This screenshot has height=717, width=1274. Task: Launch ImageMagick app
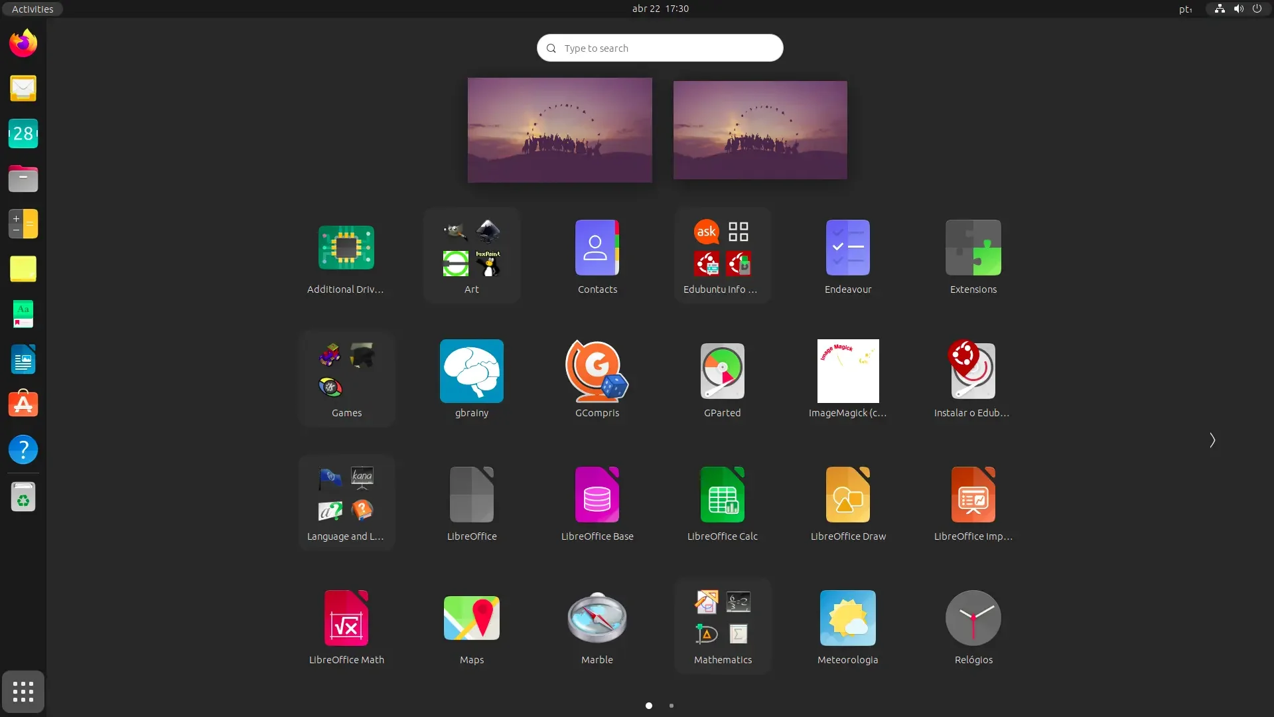pos(847,380)
